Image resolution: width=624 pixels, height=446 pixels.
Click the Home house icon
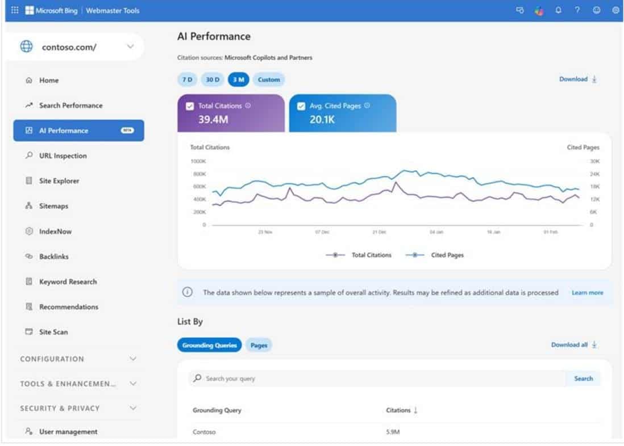(28, 81)
